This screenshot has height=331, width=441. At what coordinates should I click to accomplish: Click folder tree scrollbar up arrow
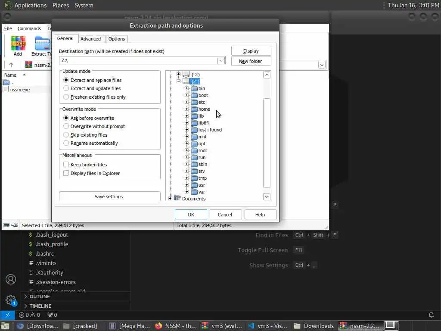coord(267,75)
